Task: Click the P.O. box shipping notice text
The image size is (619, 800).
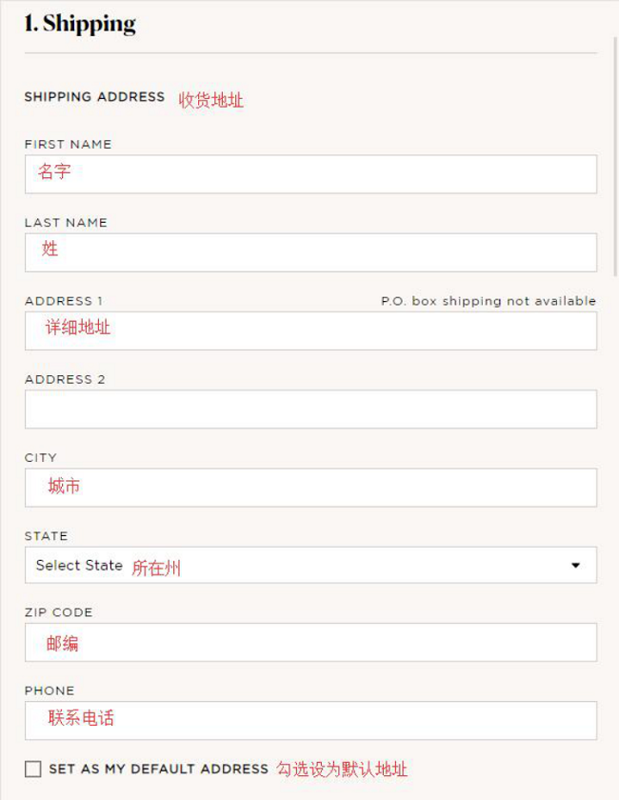Action: [489, 301]
